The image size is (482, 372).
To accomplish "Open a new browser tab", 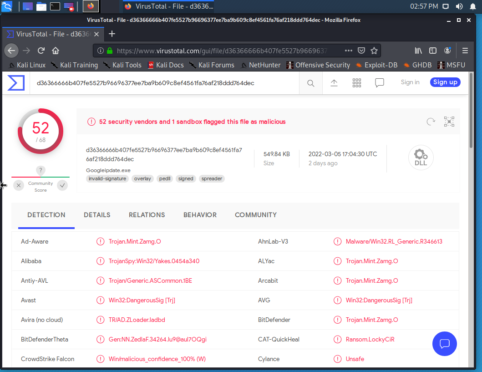I will coord(112,34).
